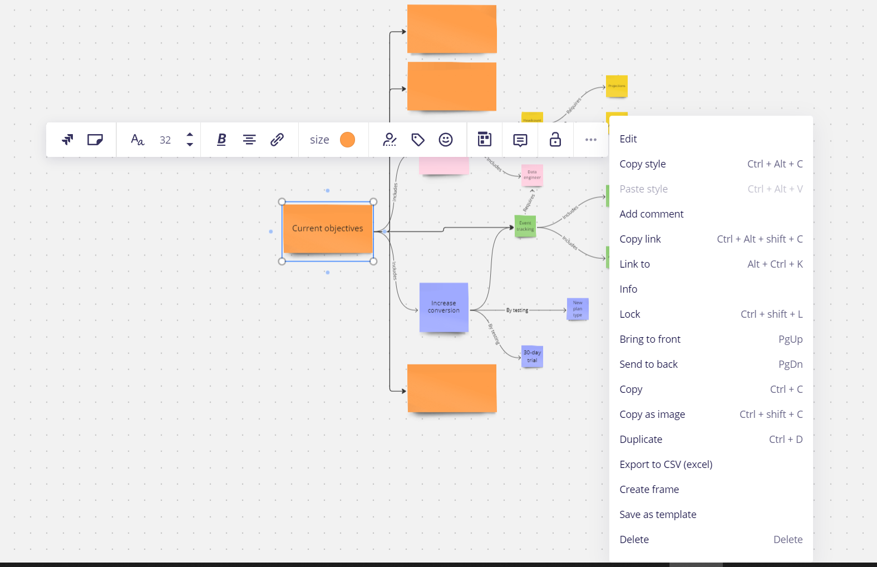Click the switch type icon in toolbar
The image size is (877, 567).
(67, 140)
